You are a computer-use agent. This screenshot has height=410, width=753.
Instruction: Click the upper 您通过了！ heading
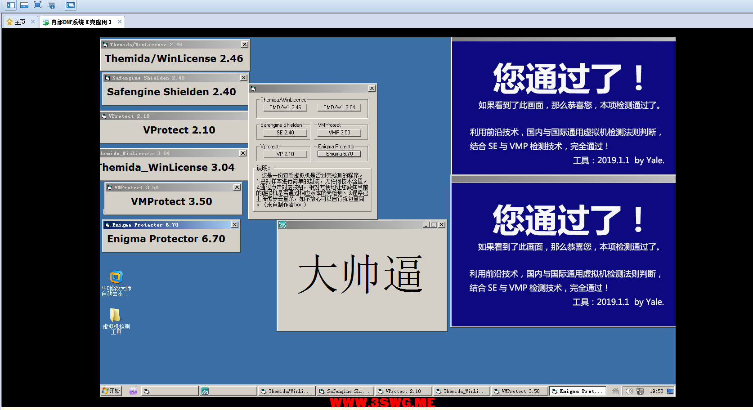point(569,79)
